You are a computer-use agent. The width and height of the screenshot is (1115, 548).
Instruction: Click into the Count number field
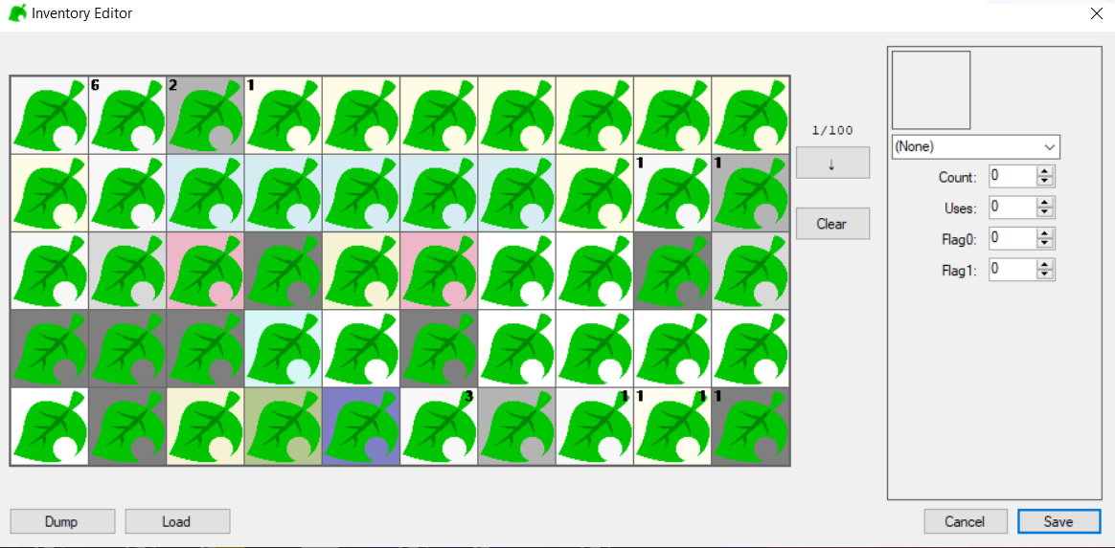1013,176
